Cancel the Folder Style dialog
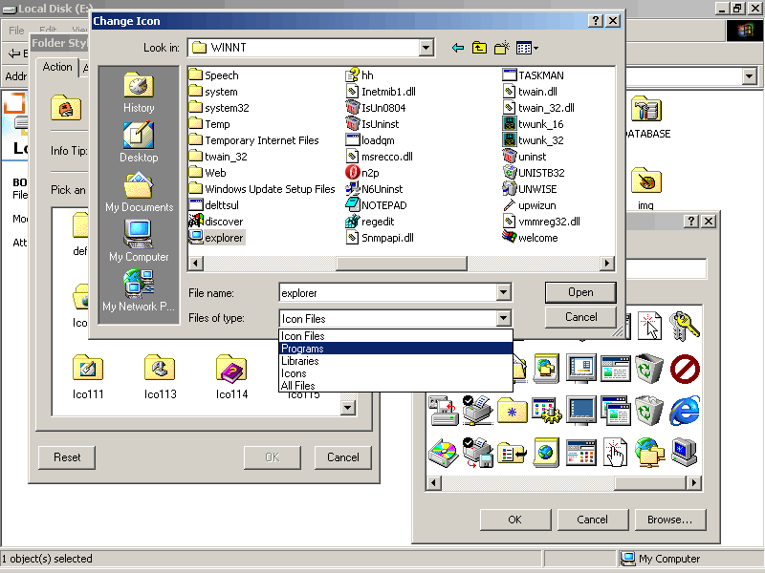 (x=343, y=457)
